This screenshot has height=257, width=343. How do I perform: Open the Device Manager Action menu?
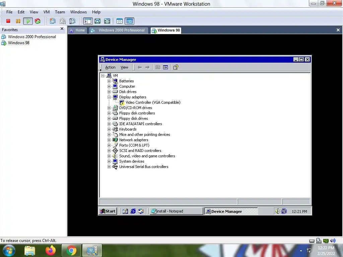pos(110,67)
